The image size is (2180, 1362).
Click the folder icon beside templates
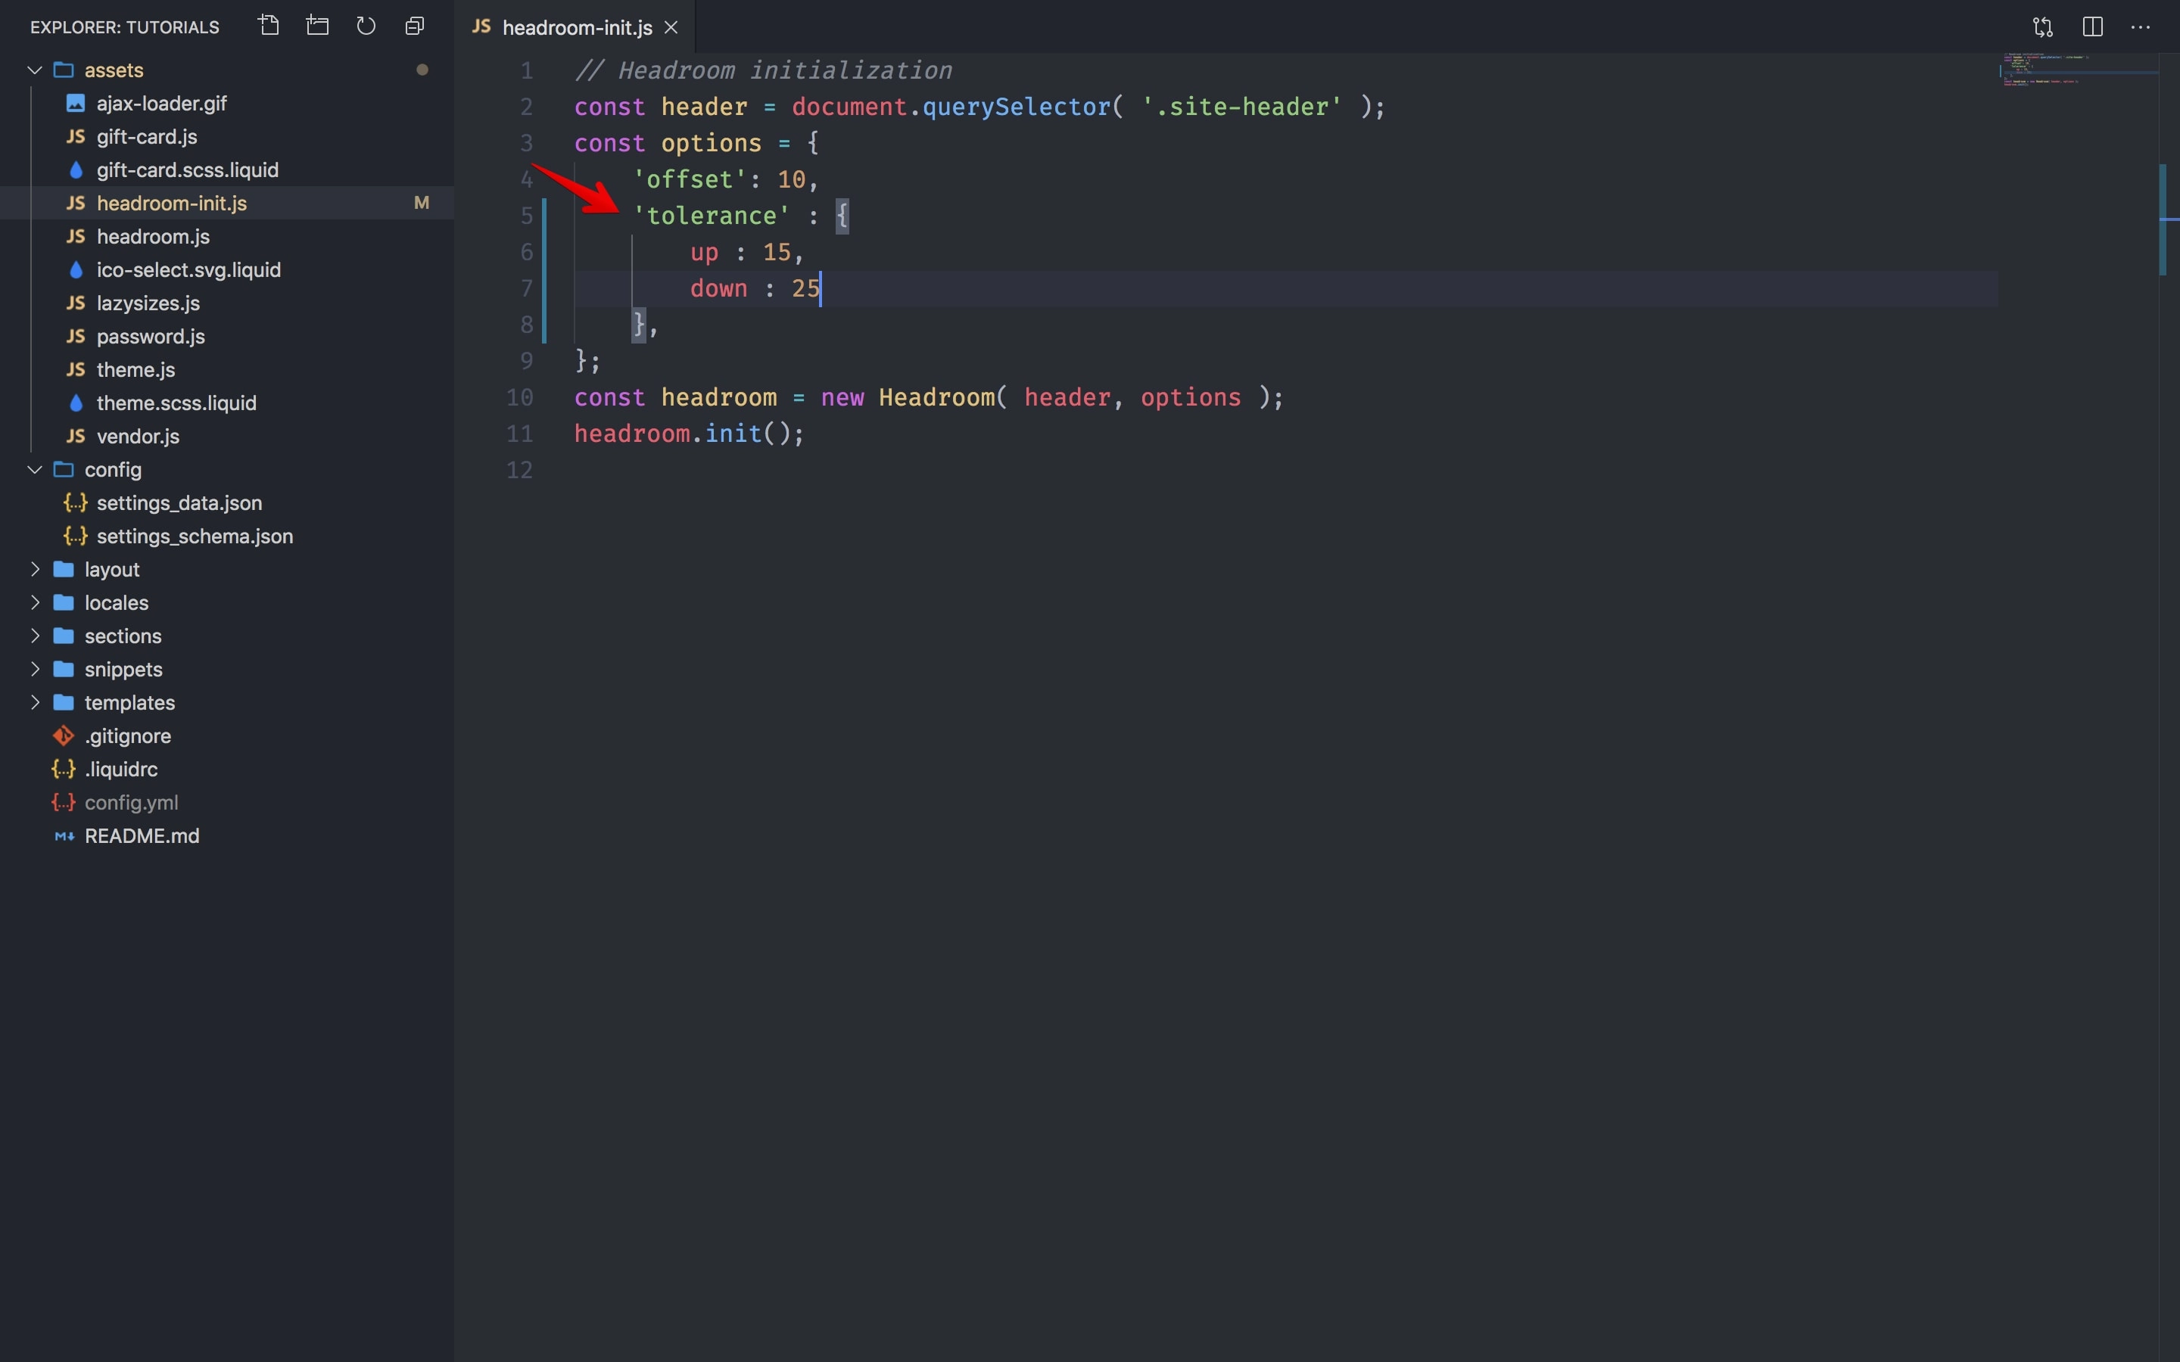(x=63, y=703)
